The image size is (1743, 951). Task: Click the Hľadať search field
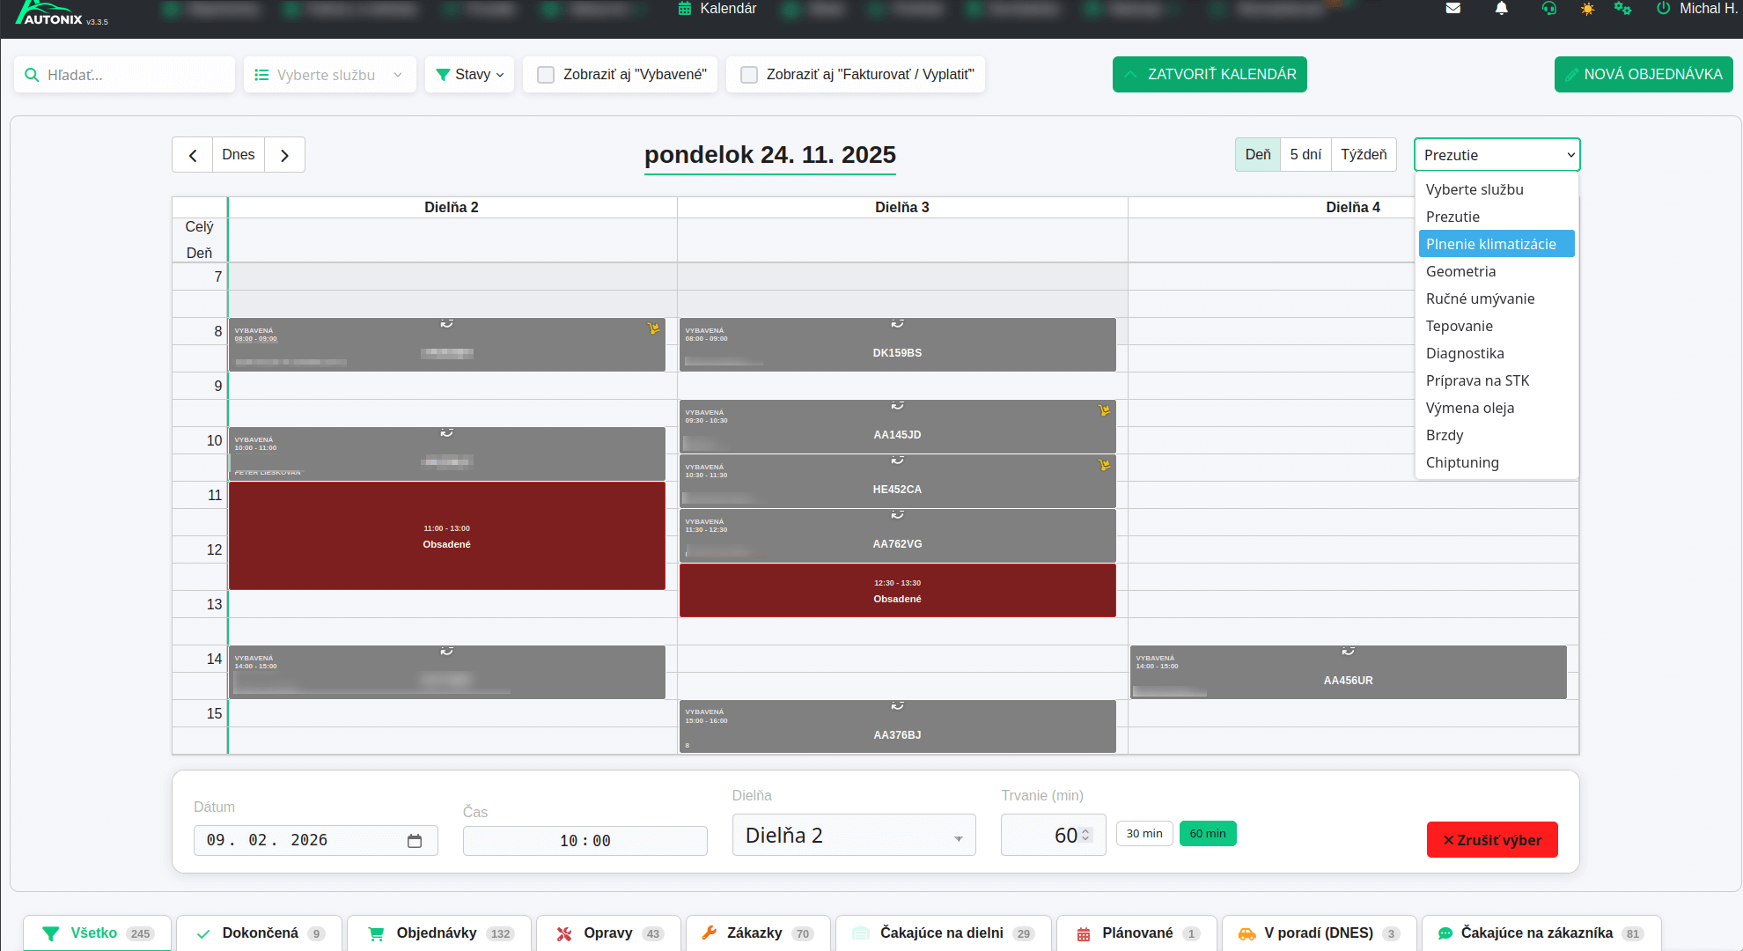coord(132,75)
